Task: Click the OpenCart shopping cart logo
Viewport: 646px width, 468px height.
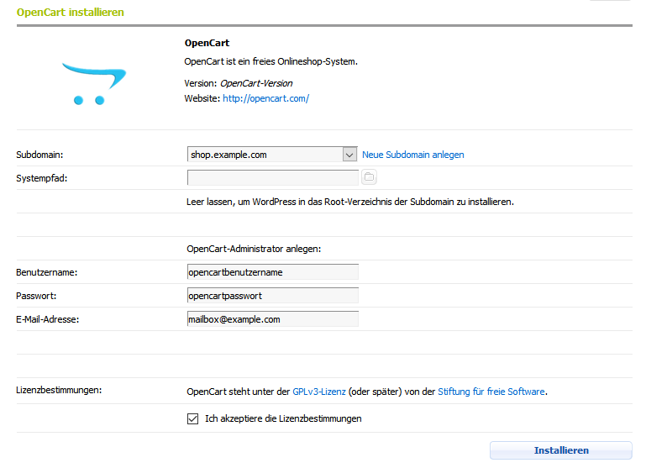Action: [94, 84]
